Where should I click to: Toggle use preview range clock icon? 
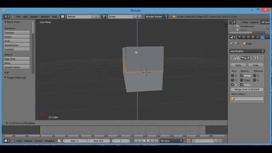pyautogui.click(x=59, y=141)
